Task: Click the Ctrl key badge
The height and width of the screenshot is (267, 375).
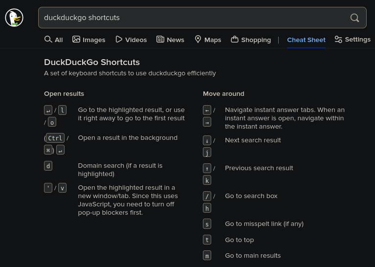Action: 55,138
